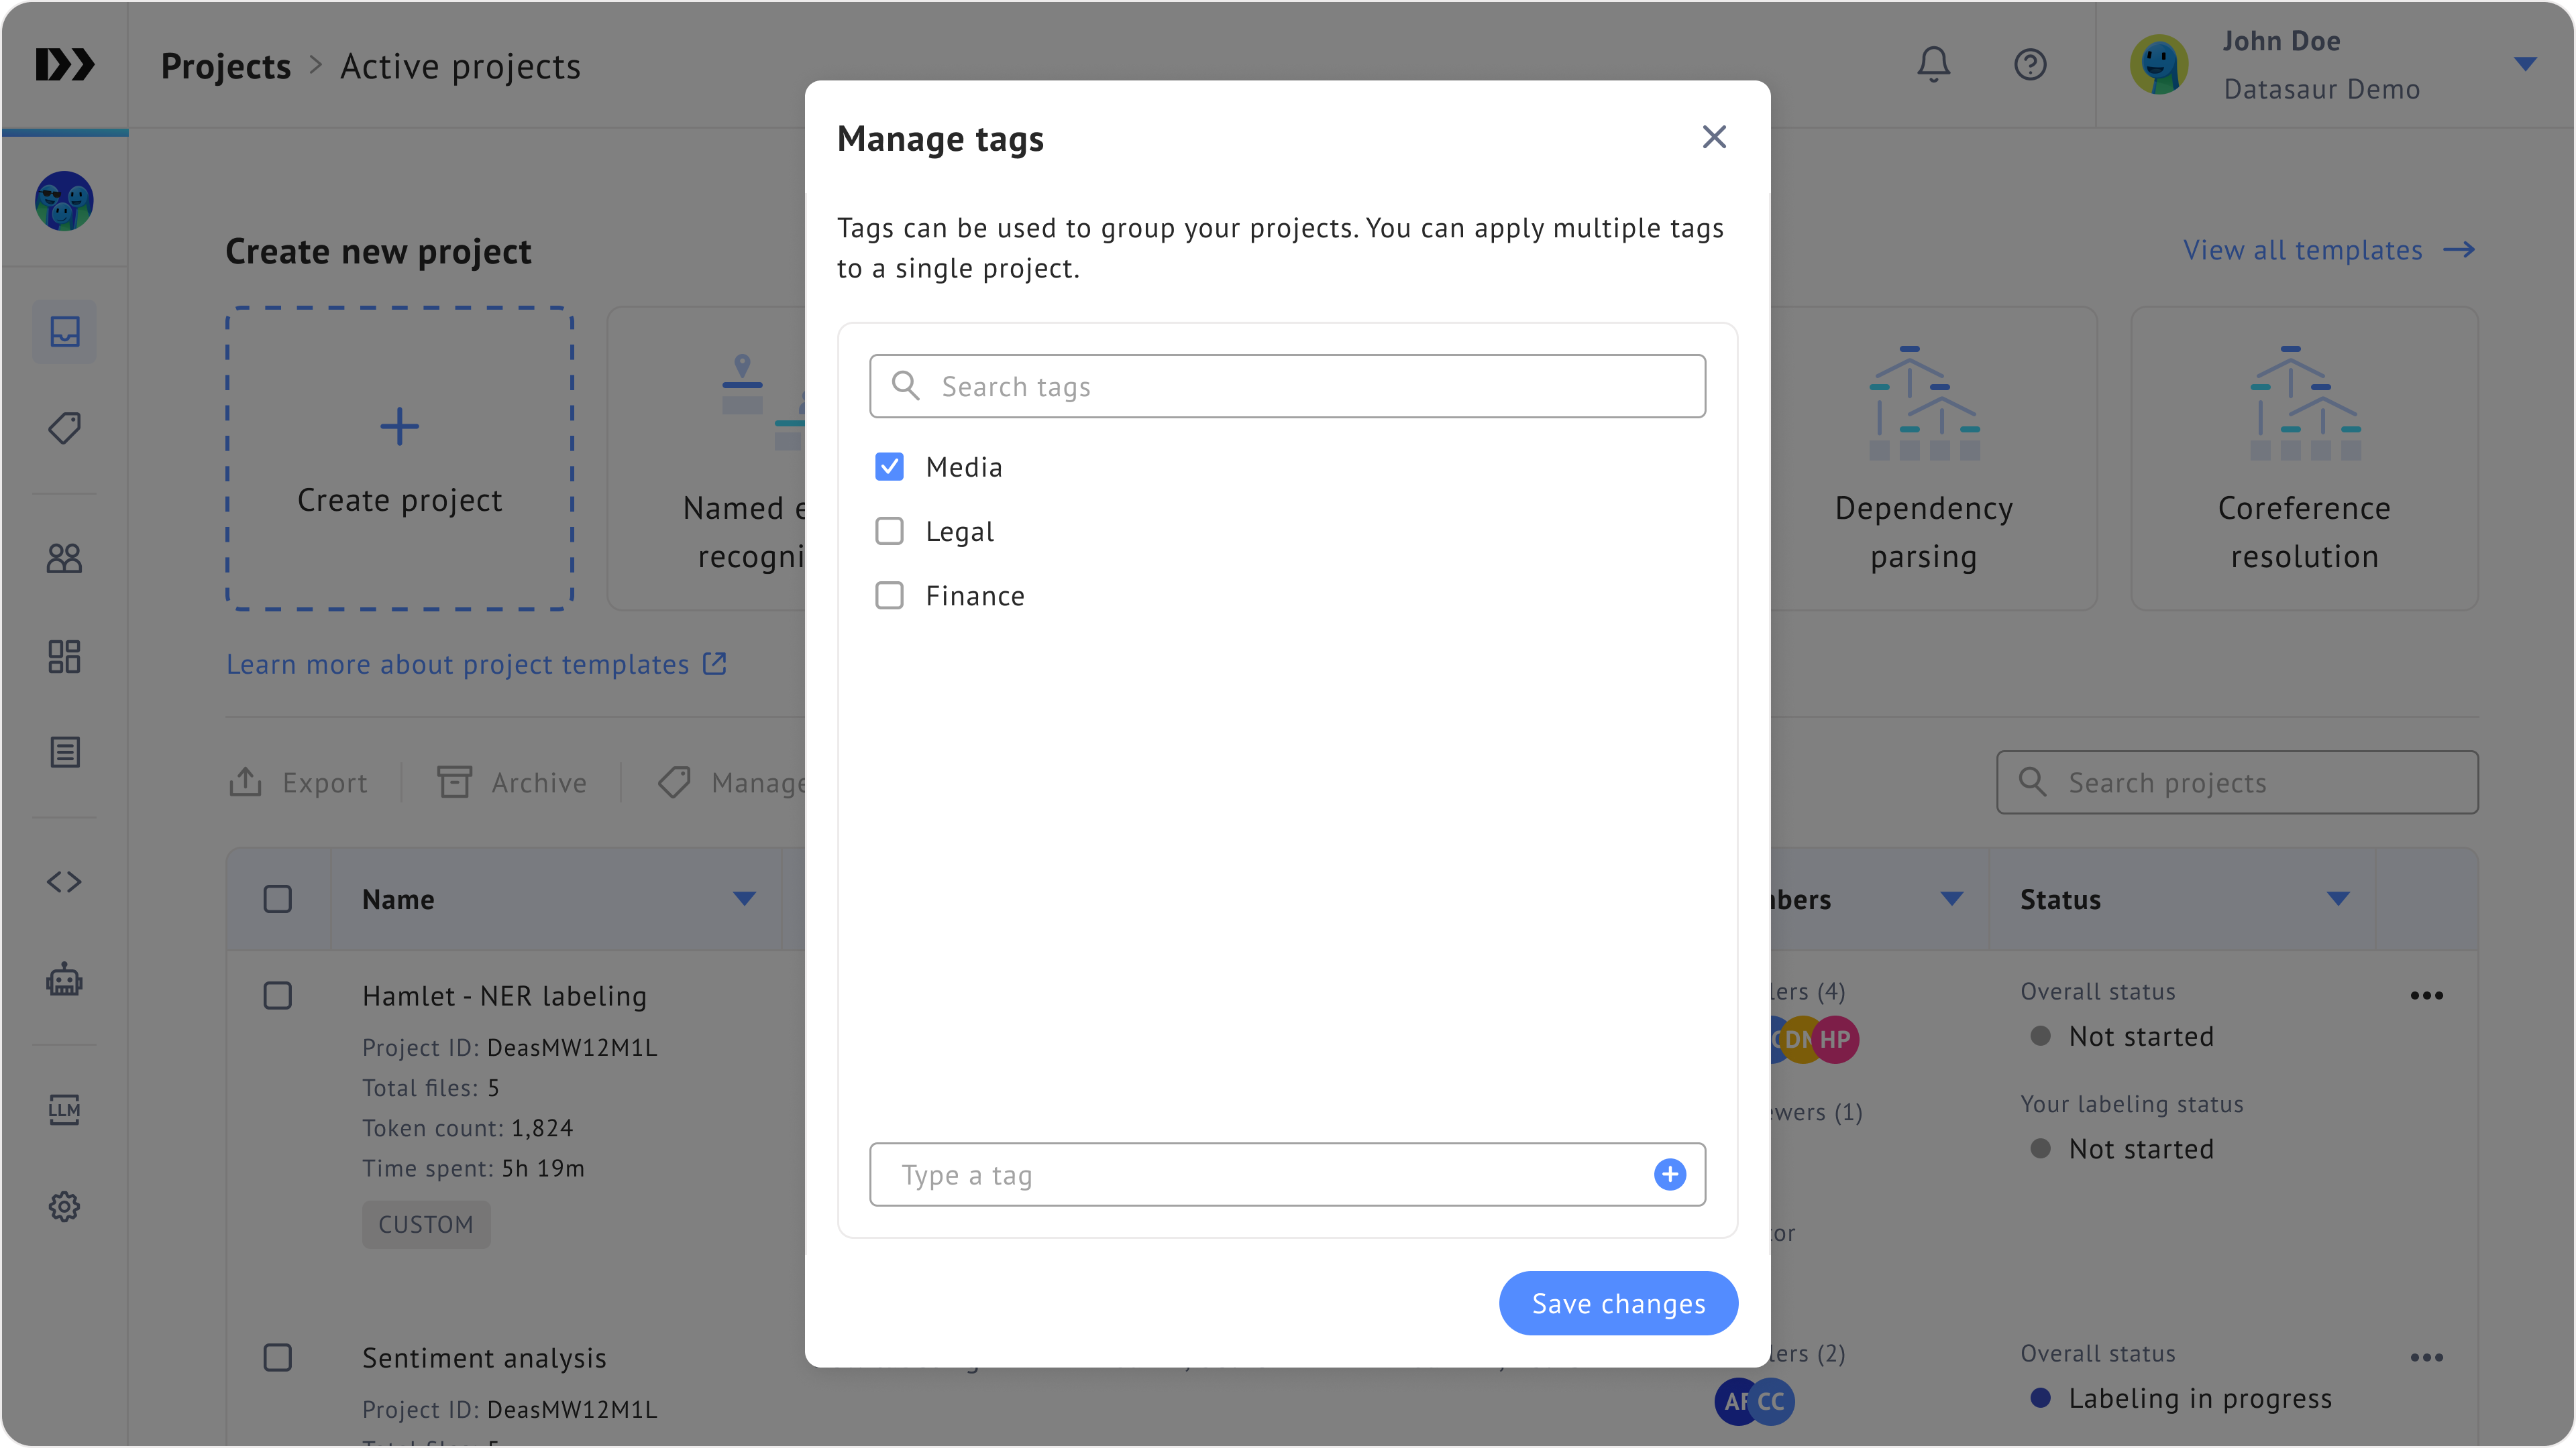Click the Projects breadcrumb

226,67
